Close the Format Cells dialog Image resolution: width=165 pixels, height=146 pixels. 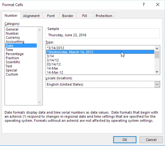(157, 5)
